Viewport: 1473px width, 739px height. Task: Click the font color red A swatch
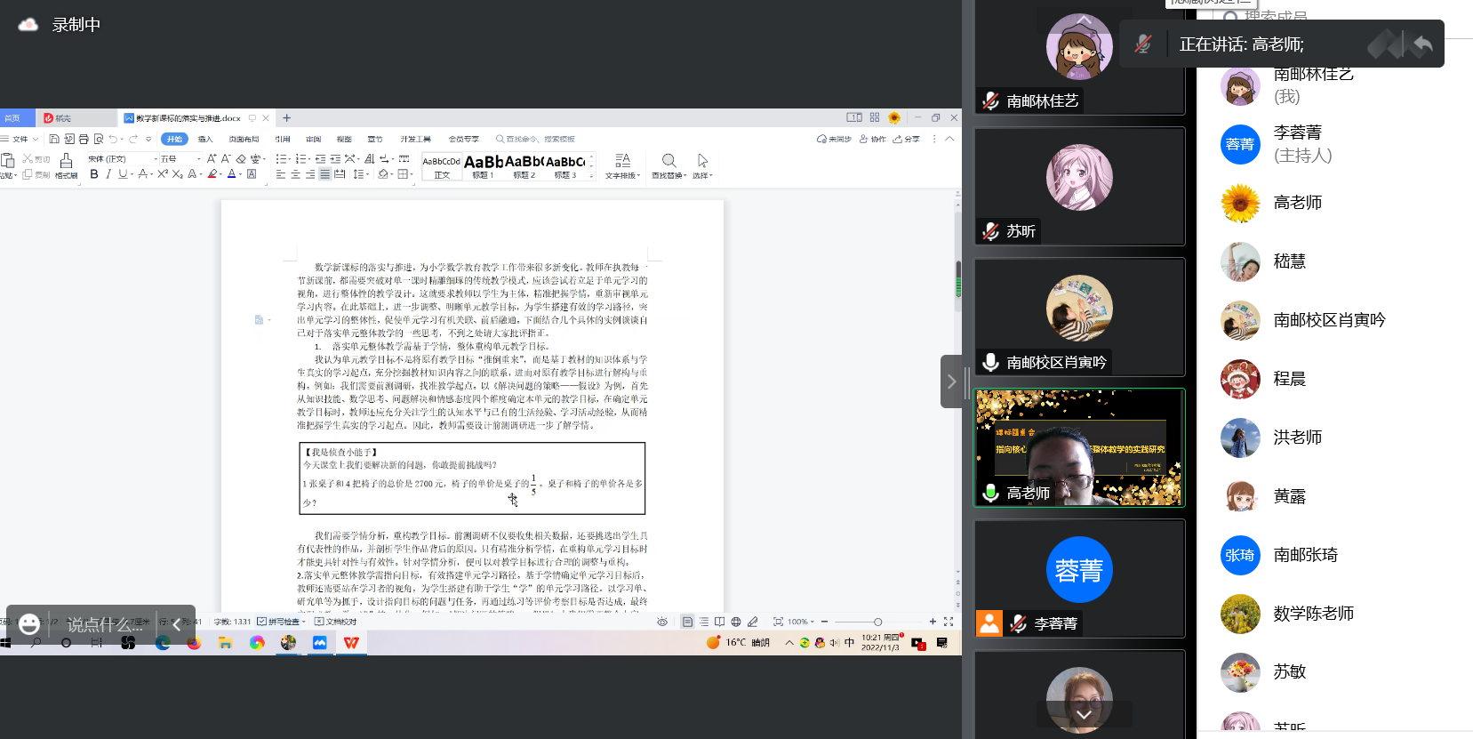pos(231,174)
